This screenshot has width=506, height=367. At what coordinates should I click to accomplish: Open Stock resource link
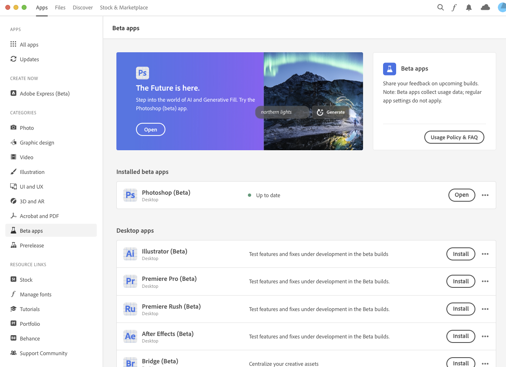pos(51,280)
